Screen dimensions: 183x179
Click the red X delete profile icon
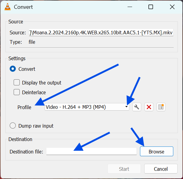pos(149,107)
